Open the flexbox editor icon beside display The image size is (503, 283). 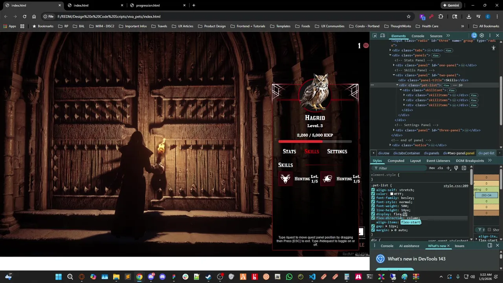[405, 214]
